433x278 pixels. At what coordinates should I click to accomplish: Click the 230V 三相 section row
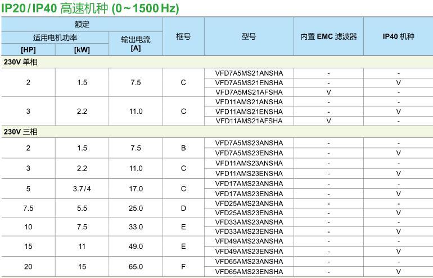(x=217, y=132)
